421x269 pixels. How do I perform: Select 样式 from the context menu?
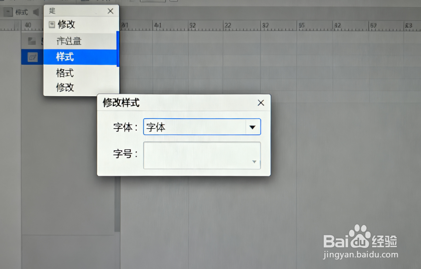(65, 57)
